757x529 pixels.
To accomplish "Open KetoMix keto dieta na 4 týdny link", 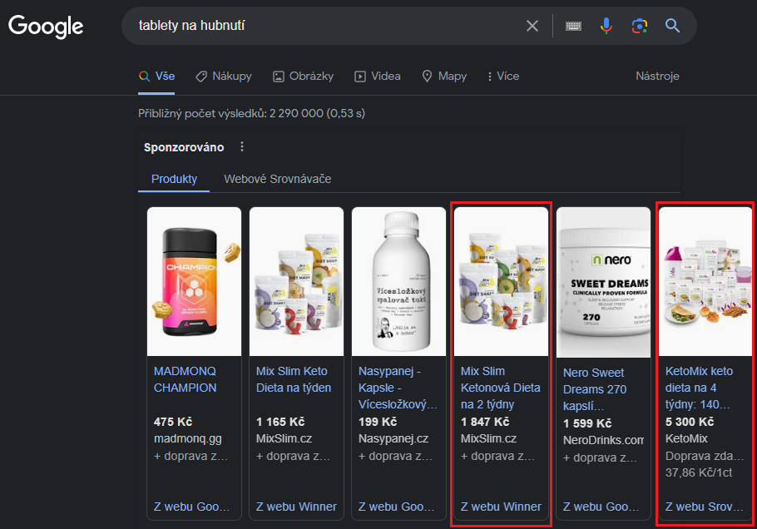I will (x=699, y=388).
